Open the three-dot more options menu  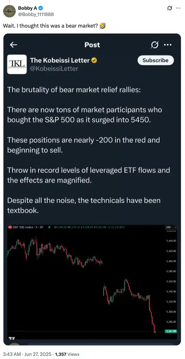(168, 45)
